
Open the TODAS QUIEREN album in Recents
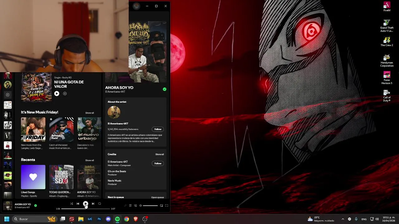(61, 177)
